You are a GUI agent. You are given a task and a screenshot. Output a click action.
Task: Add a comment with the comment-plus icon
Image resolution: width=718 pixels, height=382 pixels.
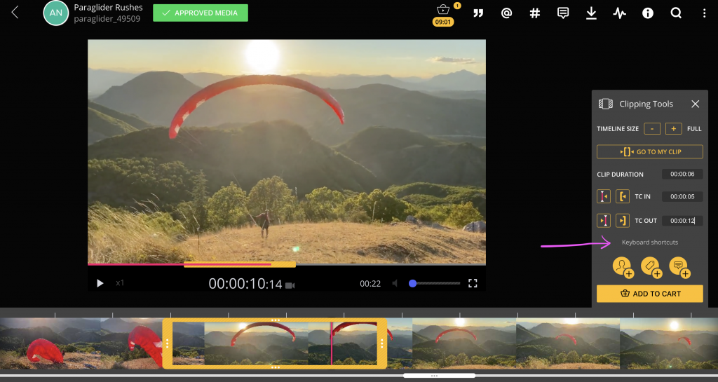point(679,267)
